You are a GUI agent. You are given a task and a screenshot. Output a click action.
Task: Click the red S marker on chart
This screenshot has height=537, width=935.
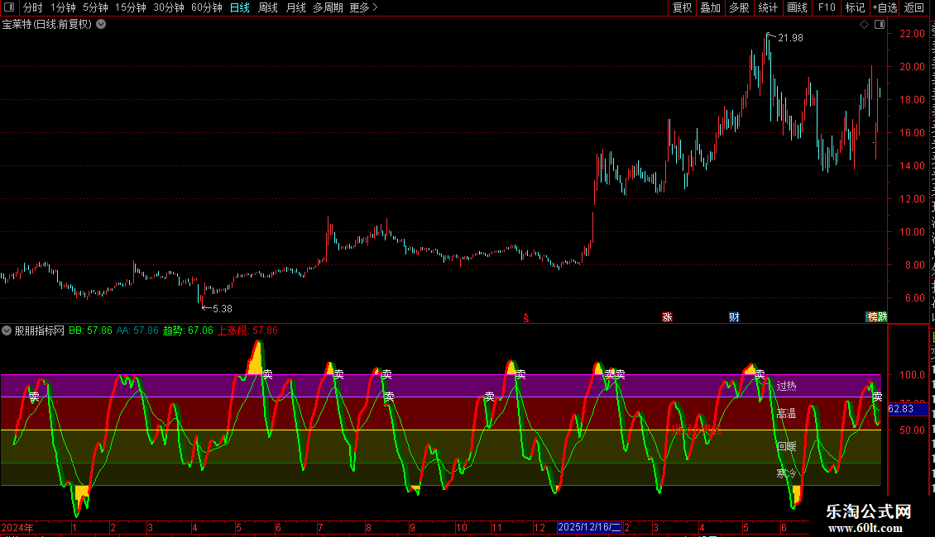pyautogui.click(x=526, y=318)
